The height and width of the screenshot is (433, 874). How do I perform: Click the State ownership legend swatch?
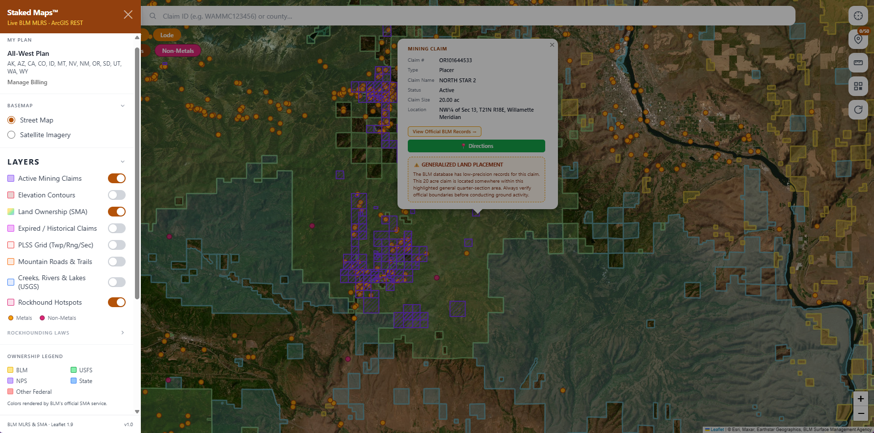[x=74, y=381]
